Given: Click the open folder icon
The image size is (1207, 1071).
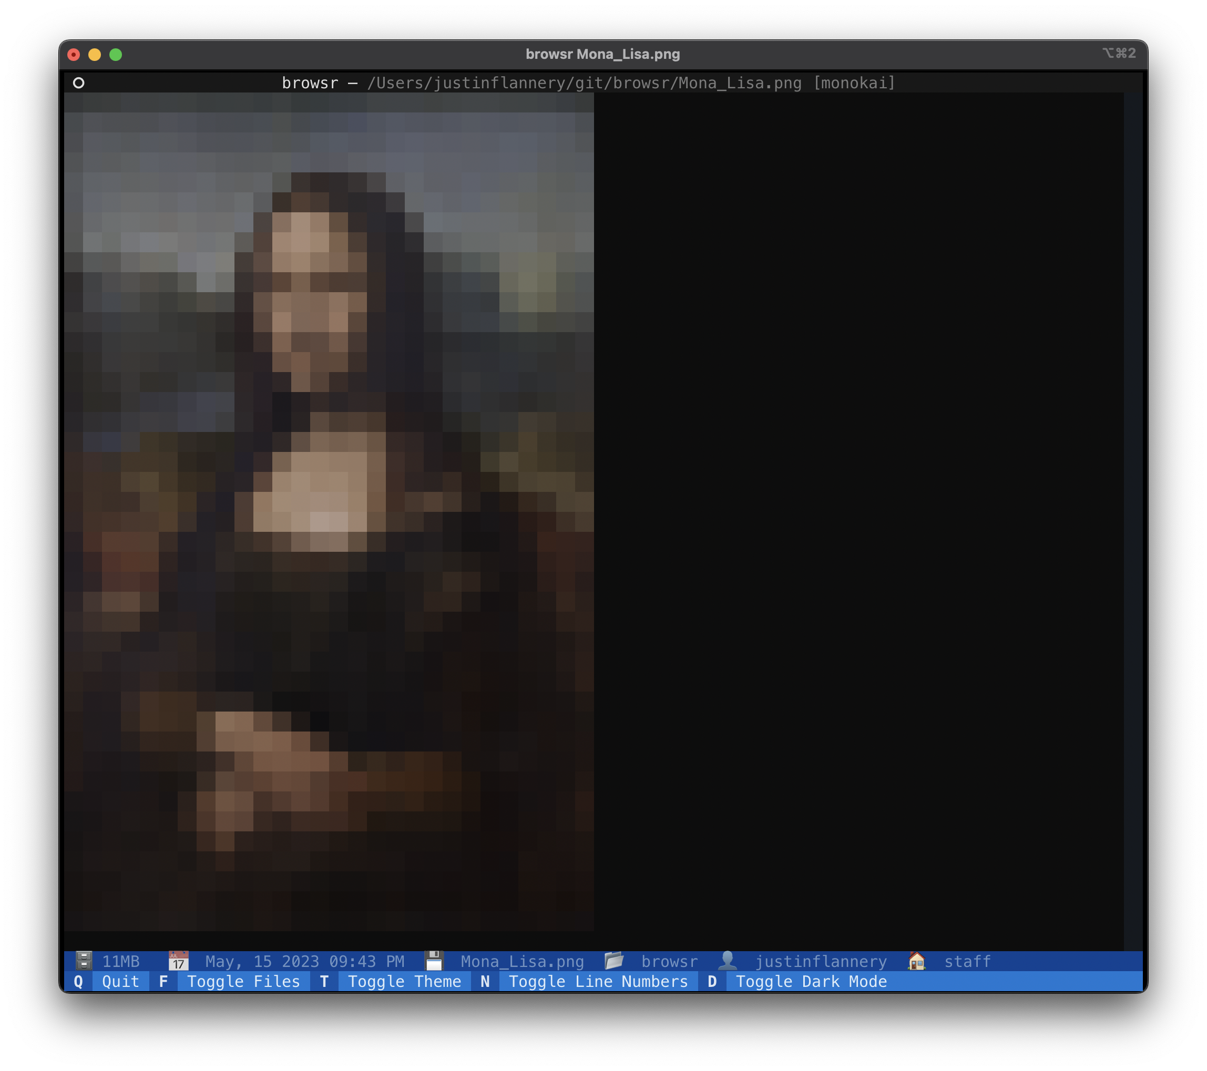Looking at the screenshot, I should 614,961.
